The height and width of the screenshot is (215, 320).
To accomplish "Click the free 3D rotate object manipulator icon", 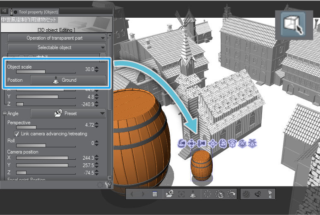I will click(223, 143).
